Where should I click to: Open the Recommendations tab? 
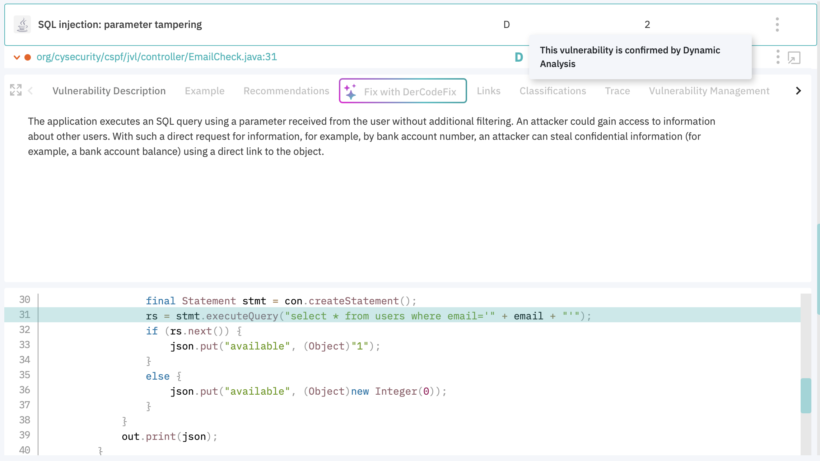286,91
